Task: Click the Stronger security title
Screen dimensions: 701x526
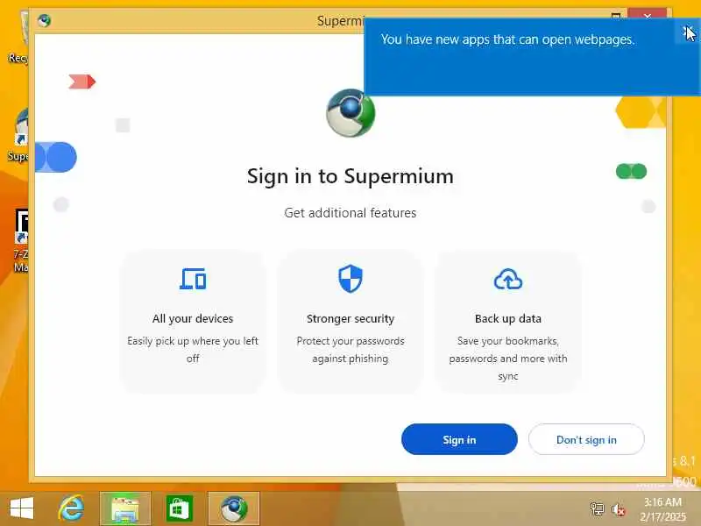Action: click(x=350, y=318)
